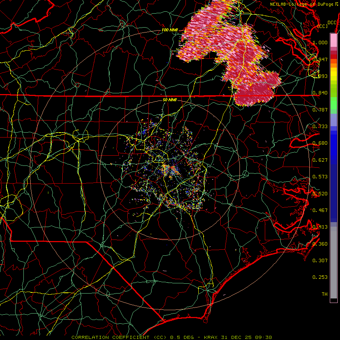Viewport: 340px width, 340px height.
Task: Click the 31 DEC 25 date text
Action: 236,337
